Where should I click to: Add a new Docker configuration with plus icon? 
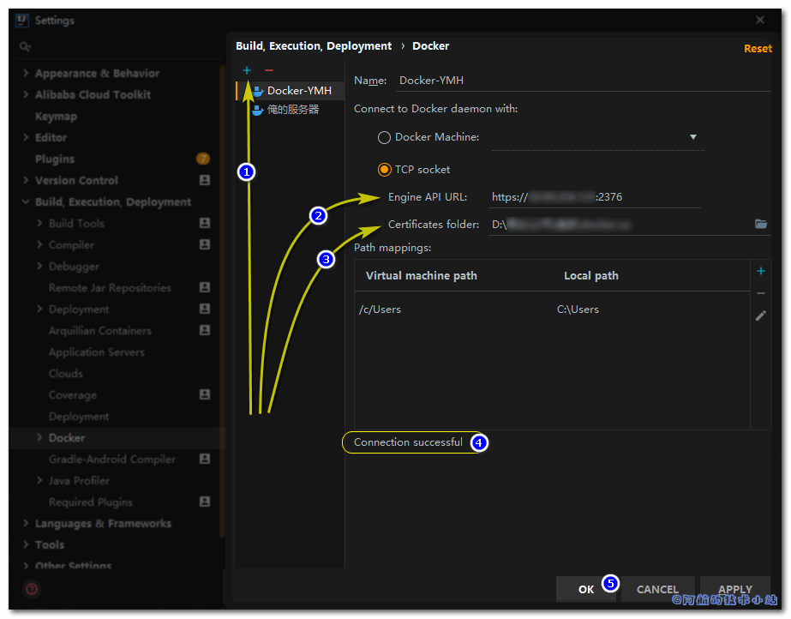247,70
